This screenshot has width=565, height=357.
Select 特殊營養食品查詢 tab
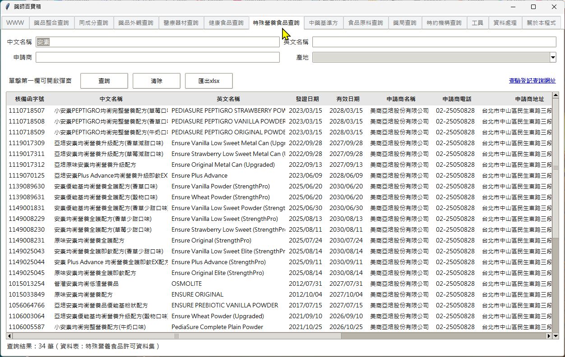coord(276,23)
